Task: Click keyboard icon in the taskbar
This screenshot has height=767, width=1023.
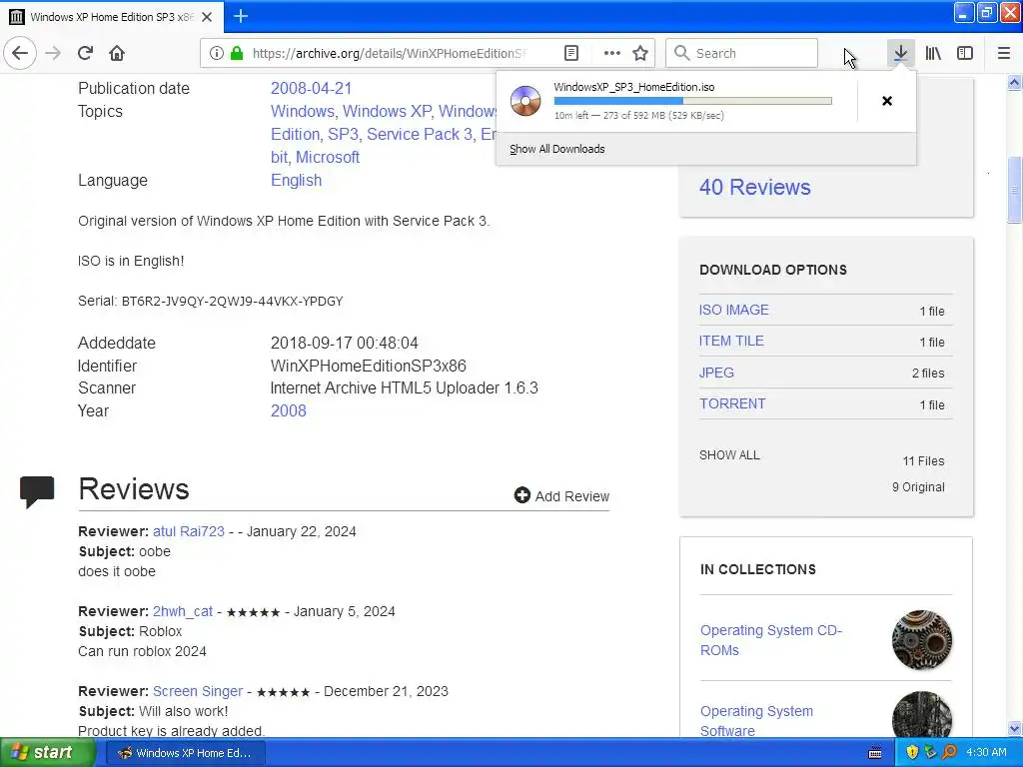Action: [875, 753]
